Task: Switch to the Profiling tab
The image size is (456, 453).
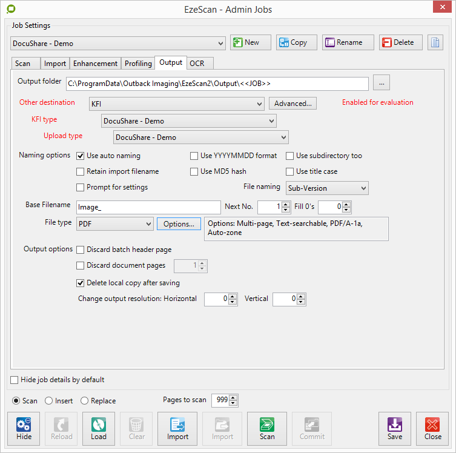Action: coord(138,64)
